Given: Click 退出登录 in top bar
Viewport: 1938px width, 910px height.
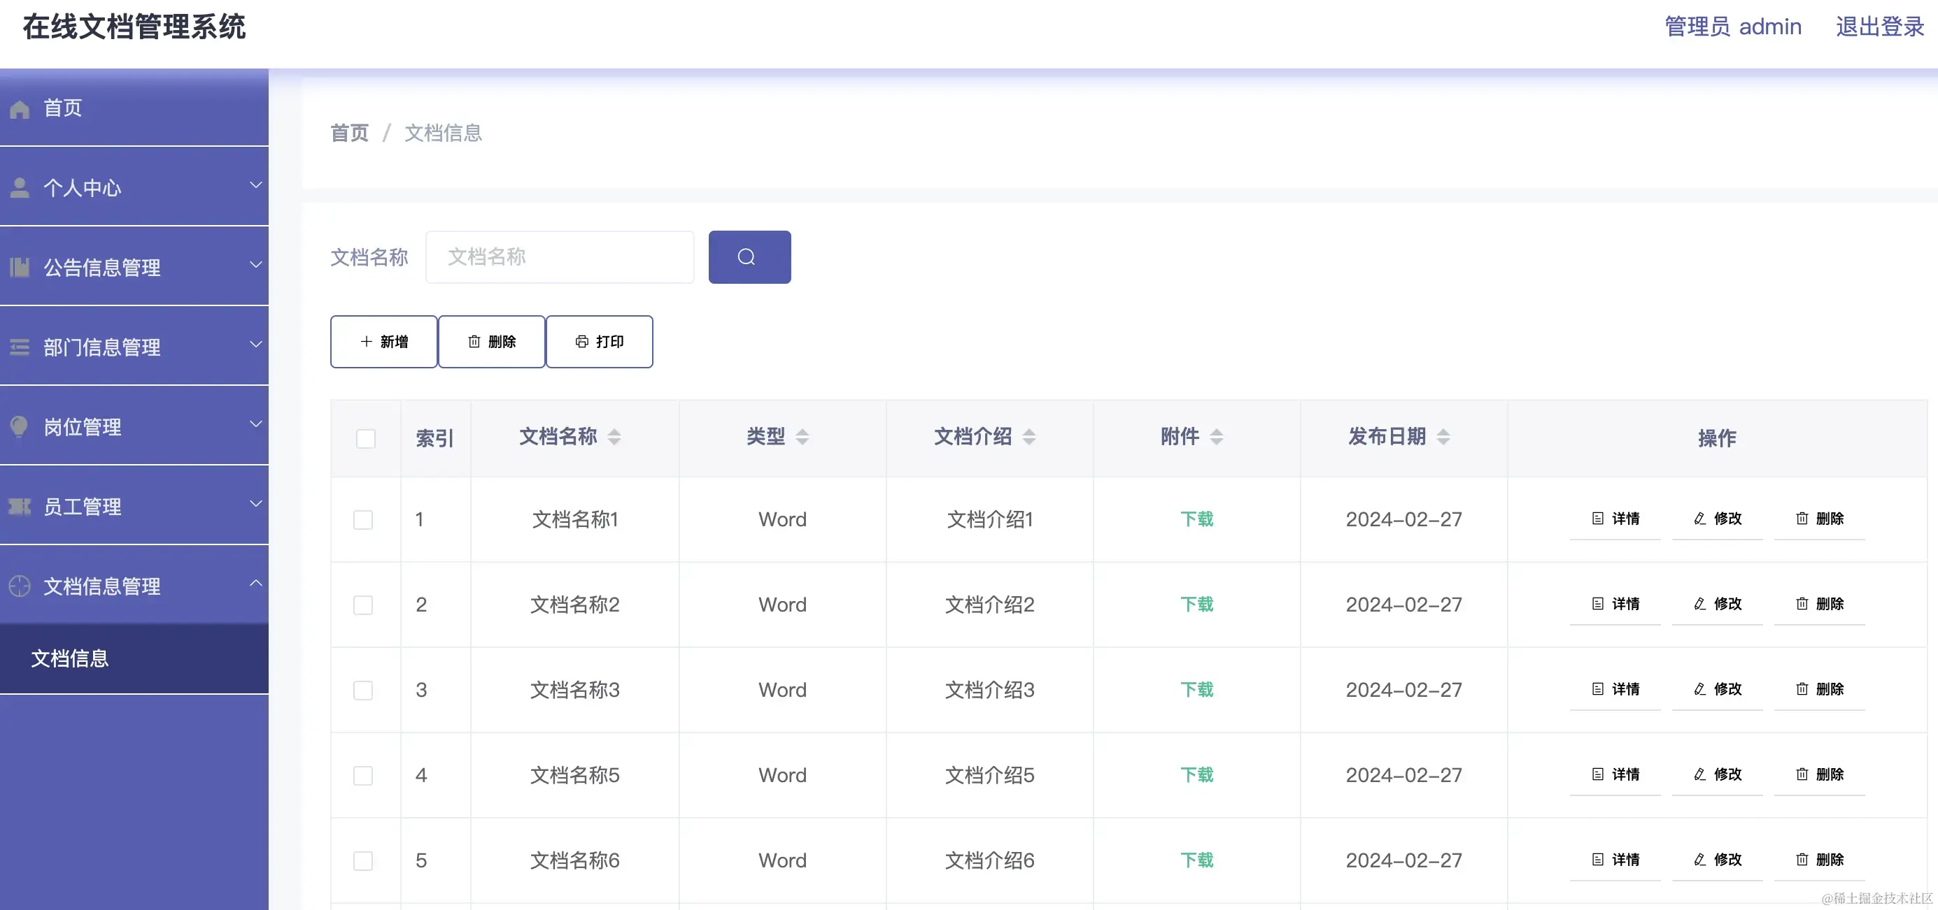Looking at the screenshot, I should click(x=1879, y=27).
